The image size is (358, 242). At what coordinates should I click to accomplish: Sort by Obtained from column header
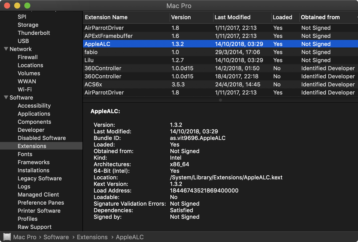click(329, 17)
